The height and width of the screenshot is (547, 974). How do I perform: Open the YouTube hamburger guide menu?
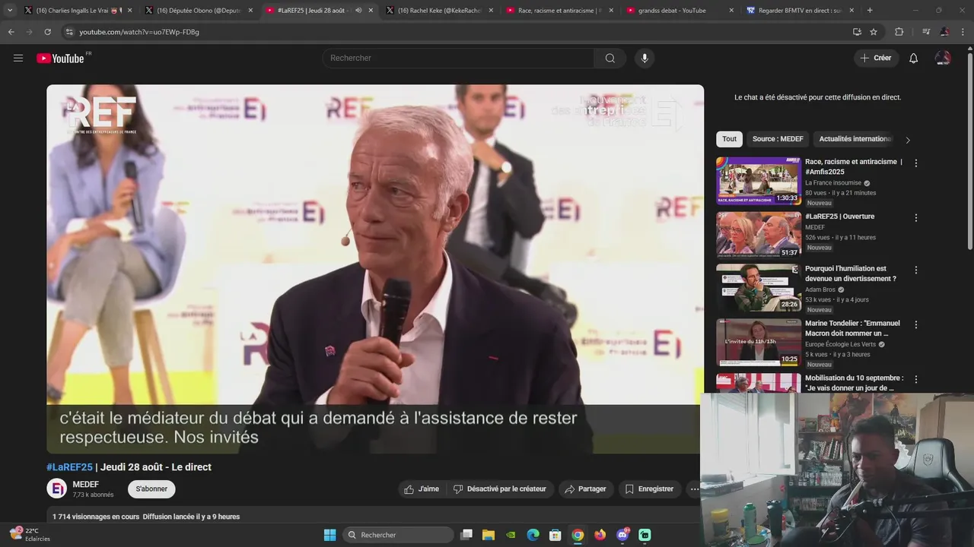[x=18, y=58]
